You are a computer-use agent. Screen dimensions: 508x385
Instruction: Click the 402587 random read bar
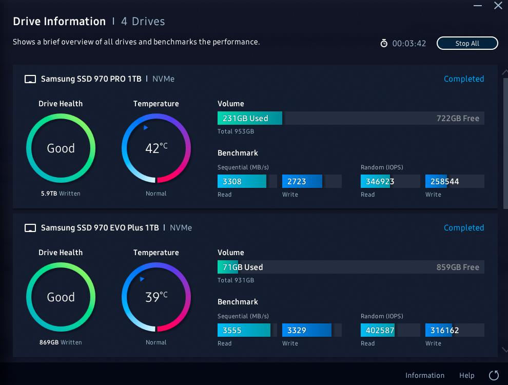[390, 330]
